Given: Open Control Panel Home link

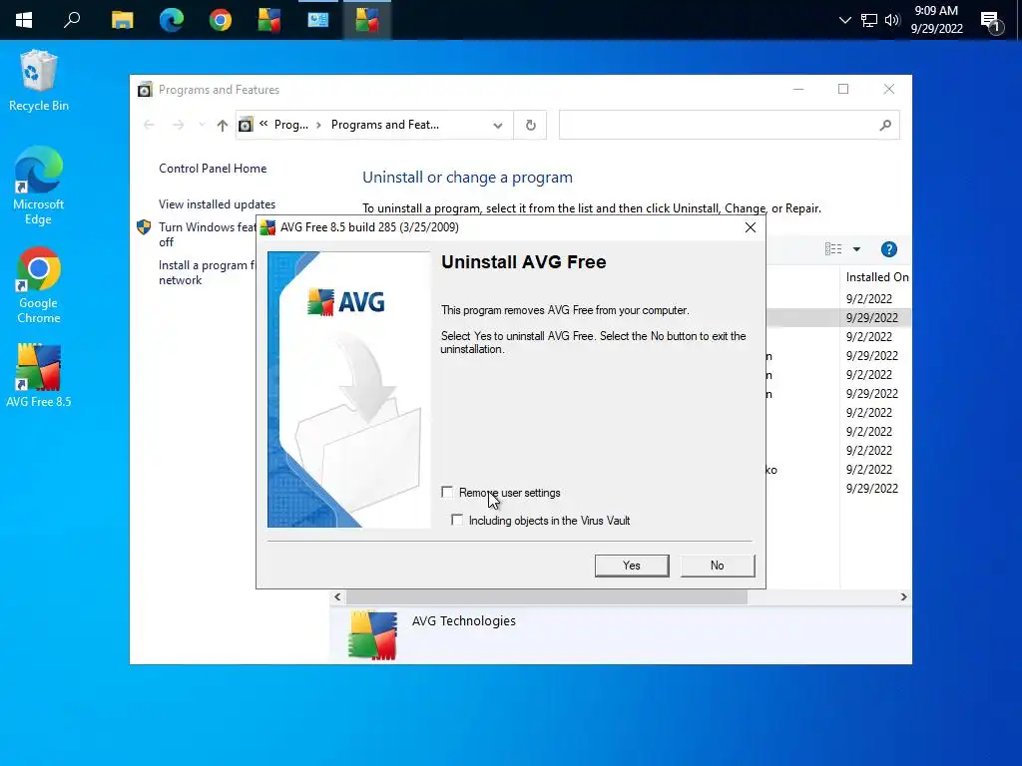Looking at the screenshot, I should [213, 168].
